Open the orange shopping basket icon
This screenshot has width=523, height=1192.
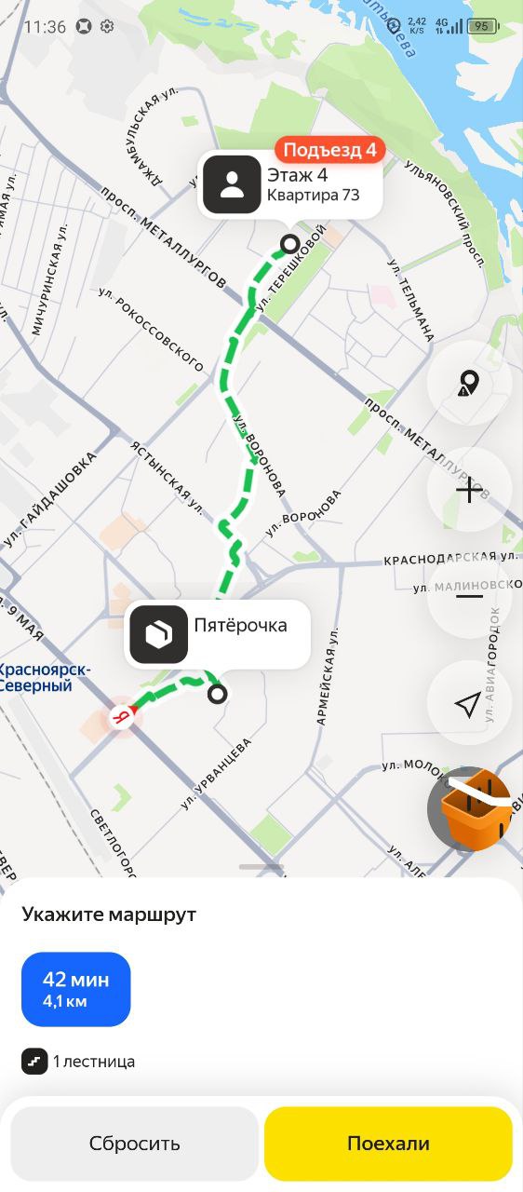tap(475, 808)
